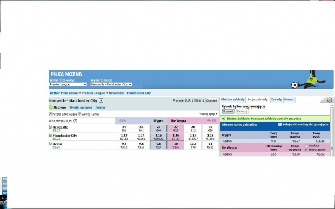Open the chart icon beside Manchester City
The image size is (335, 209).
pyautogui.click(x=50, y=136)
